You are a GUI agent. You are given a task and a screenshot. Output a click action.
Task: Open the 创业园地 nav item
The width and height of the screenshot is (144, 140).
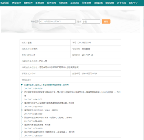pos(98,3)
